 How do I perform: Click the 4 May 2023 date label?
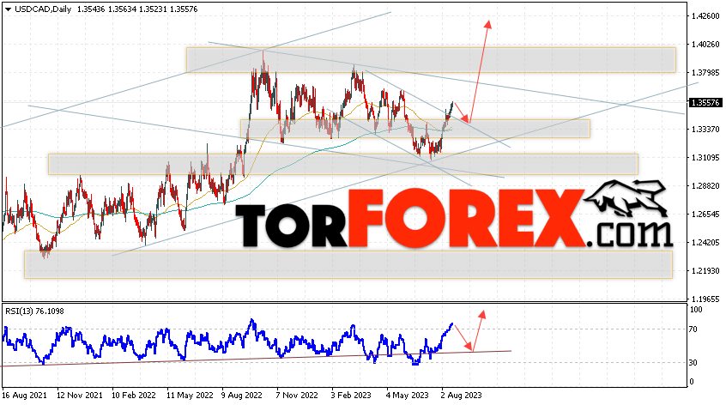[407, 396]
